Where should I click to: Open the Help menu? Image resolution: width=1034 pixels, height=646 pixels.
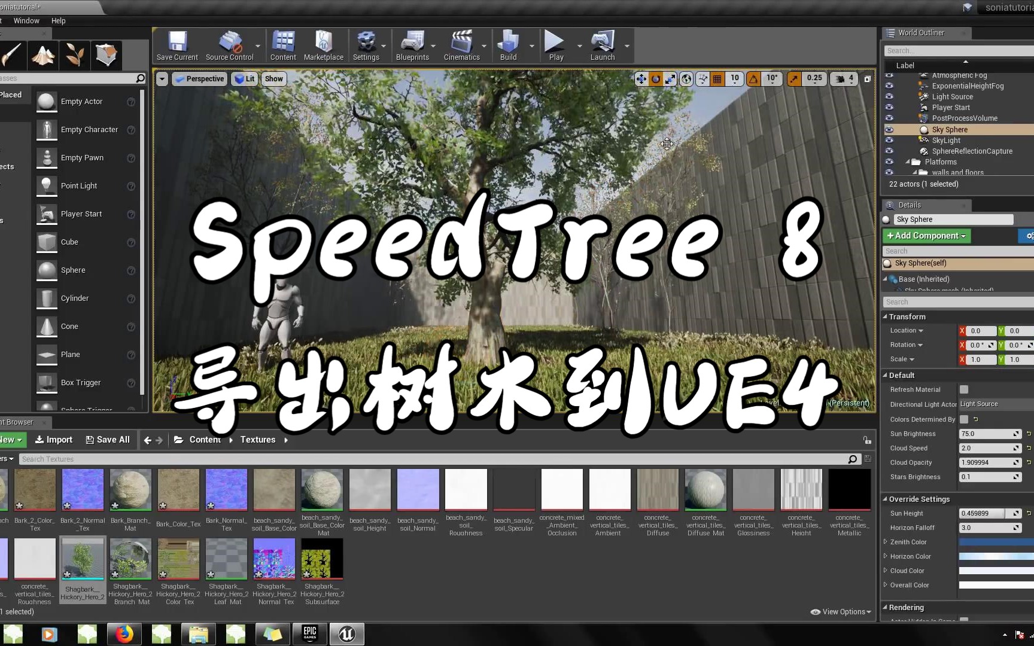pos(58,20)
